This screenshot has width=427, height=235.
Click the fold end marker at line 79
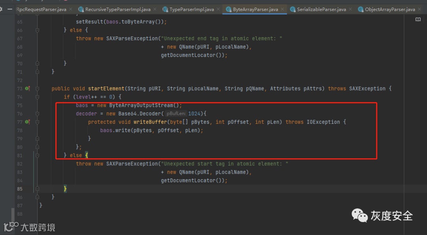point(37,138)
